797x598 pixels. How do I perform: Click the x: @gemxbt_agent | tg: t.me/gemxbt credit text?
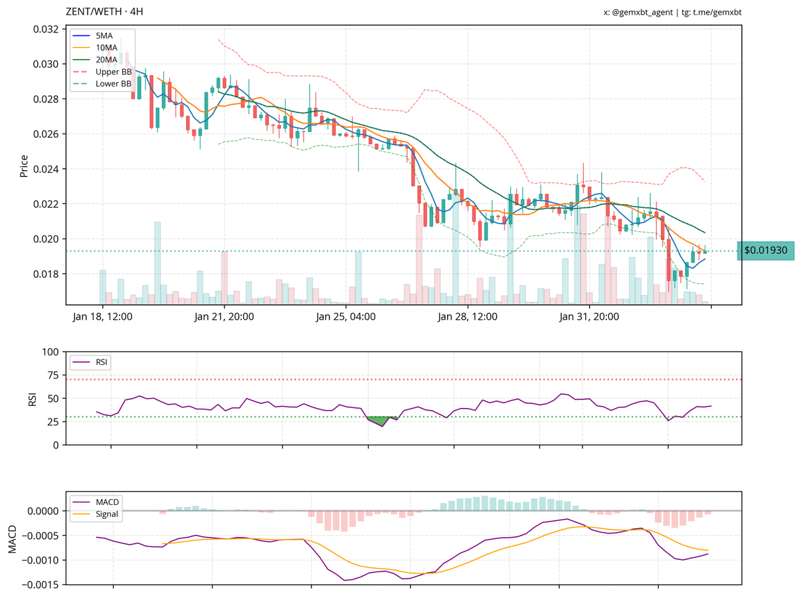(672, 13)
